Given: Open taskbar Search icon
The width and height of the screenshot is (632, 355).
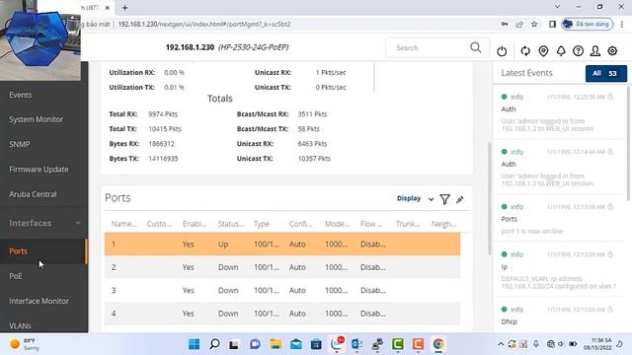Looking at the screenshot, I should [x=214, y=344].
